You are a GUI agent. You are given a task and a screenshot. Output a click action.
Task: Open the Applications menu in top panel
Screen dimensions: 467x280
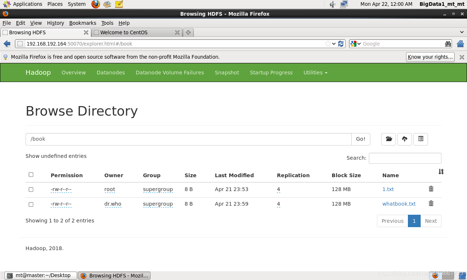click(x=23, y=4)
